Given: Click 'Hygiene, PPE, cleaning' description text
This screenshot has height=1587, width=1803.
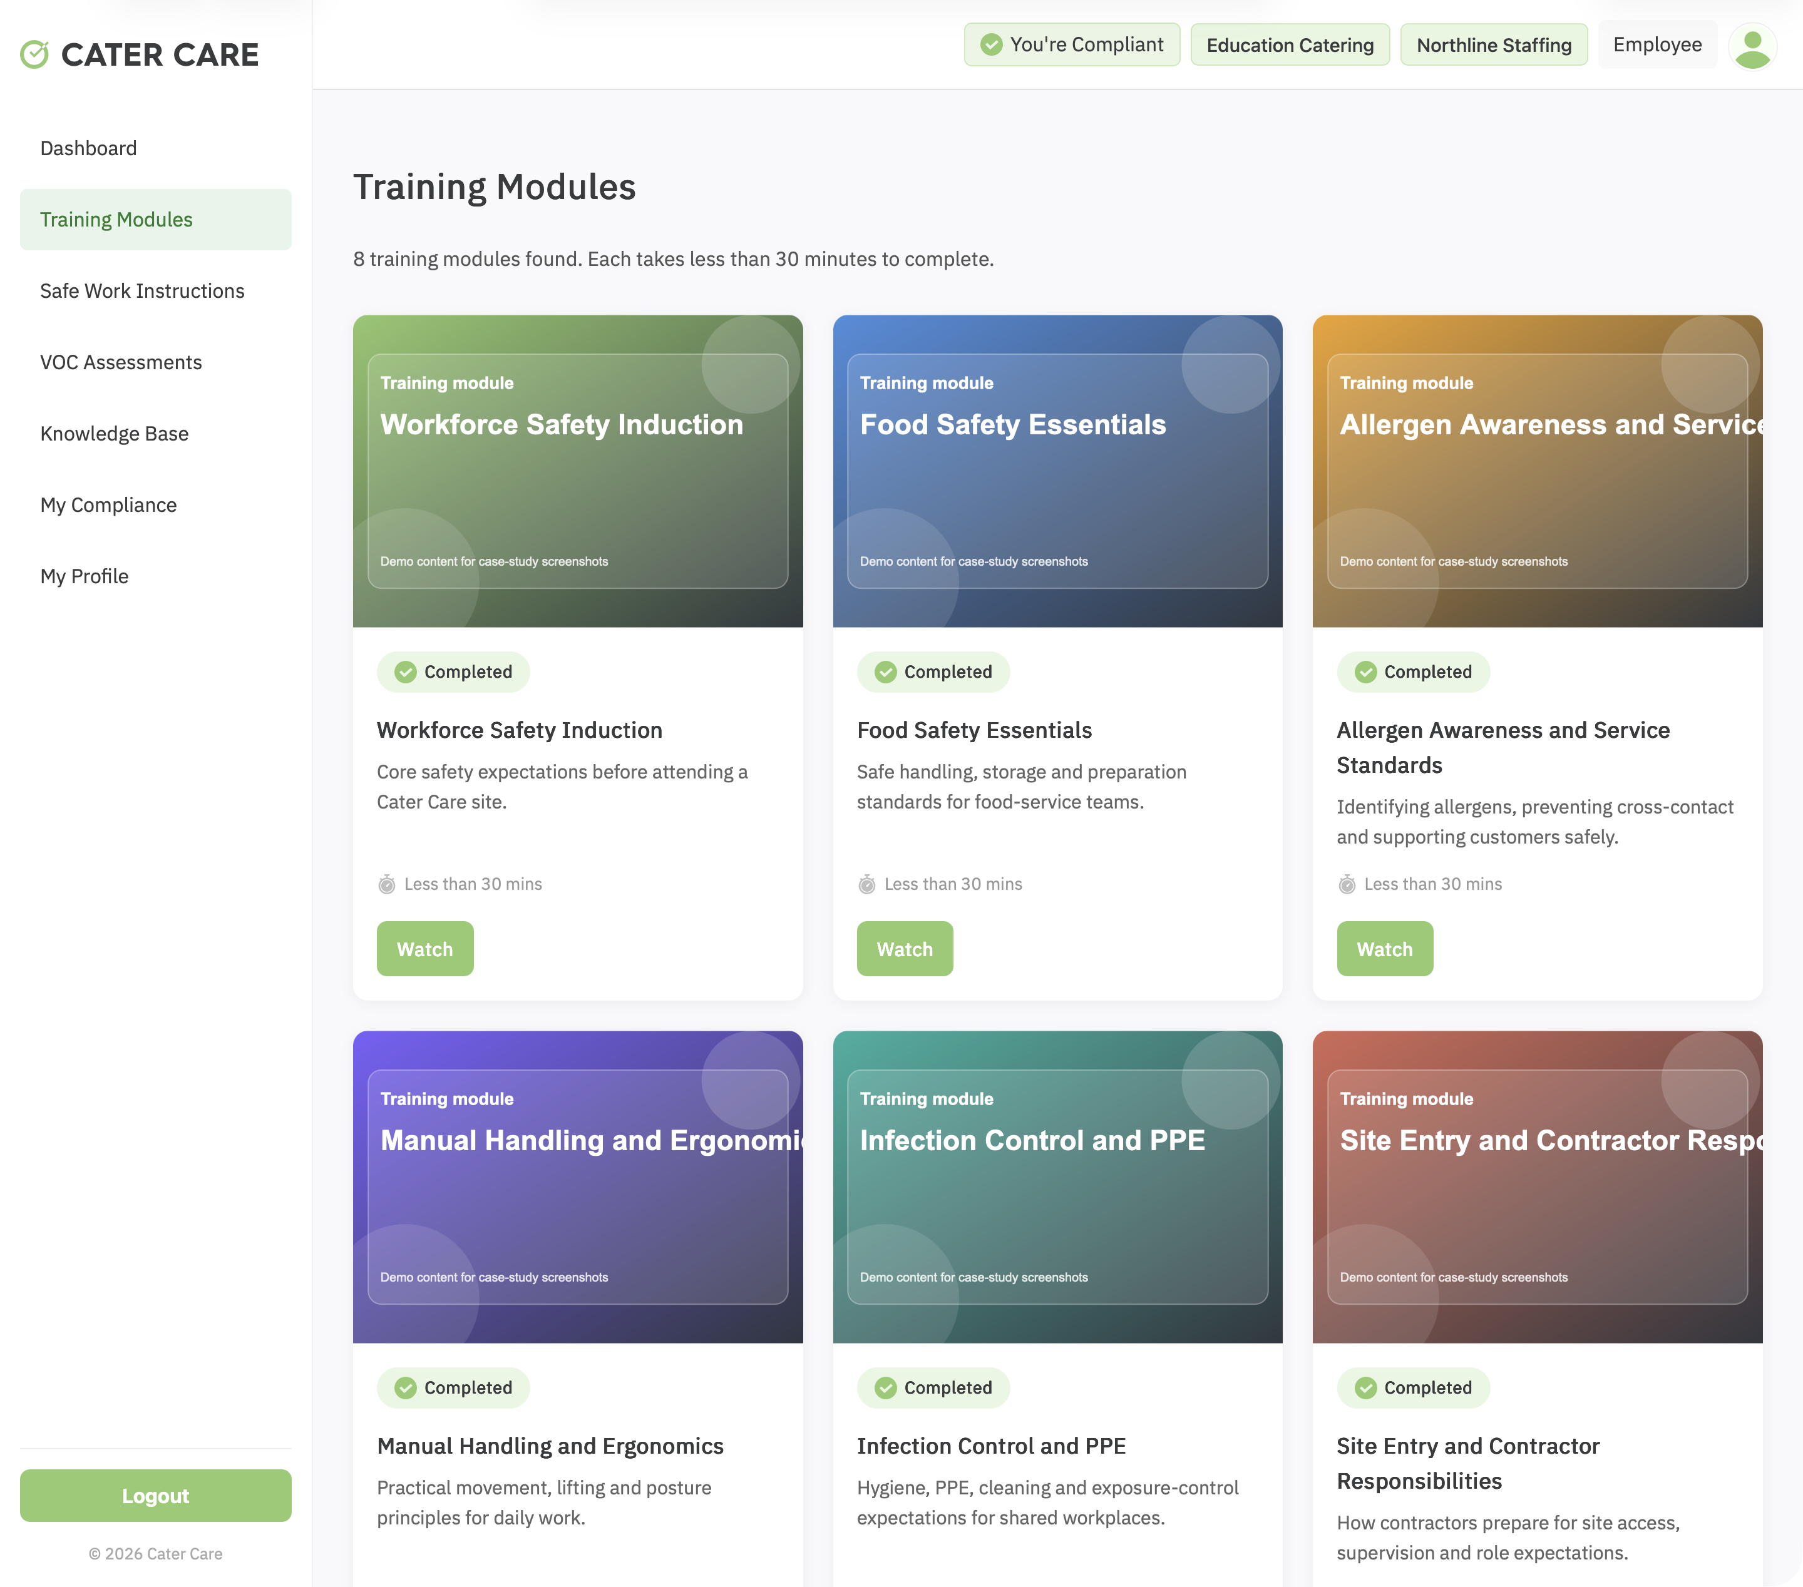Looking at the screenshot, I should point(1047,1503).
